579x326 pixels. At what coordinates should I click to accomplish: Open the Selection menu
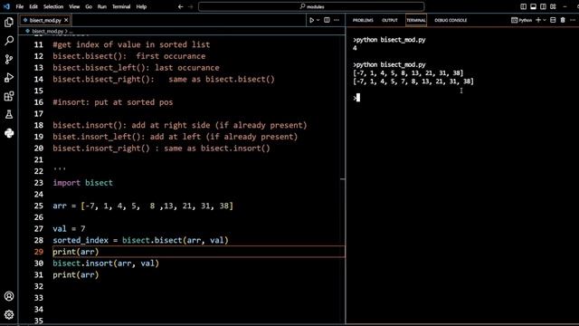(x=53, y=6)
